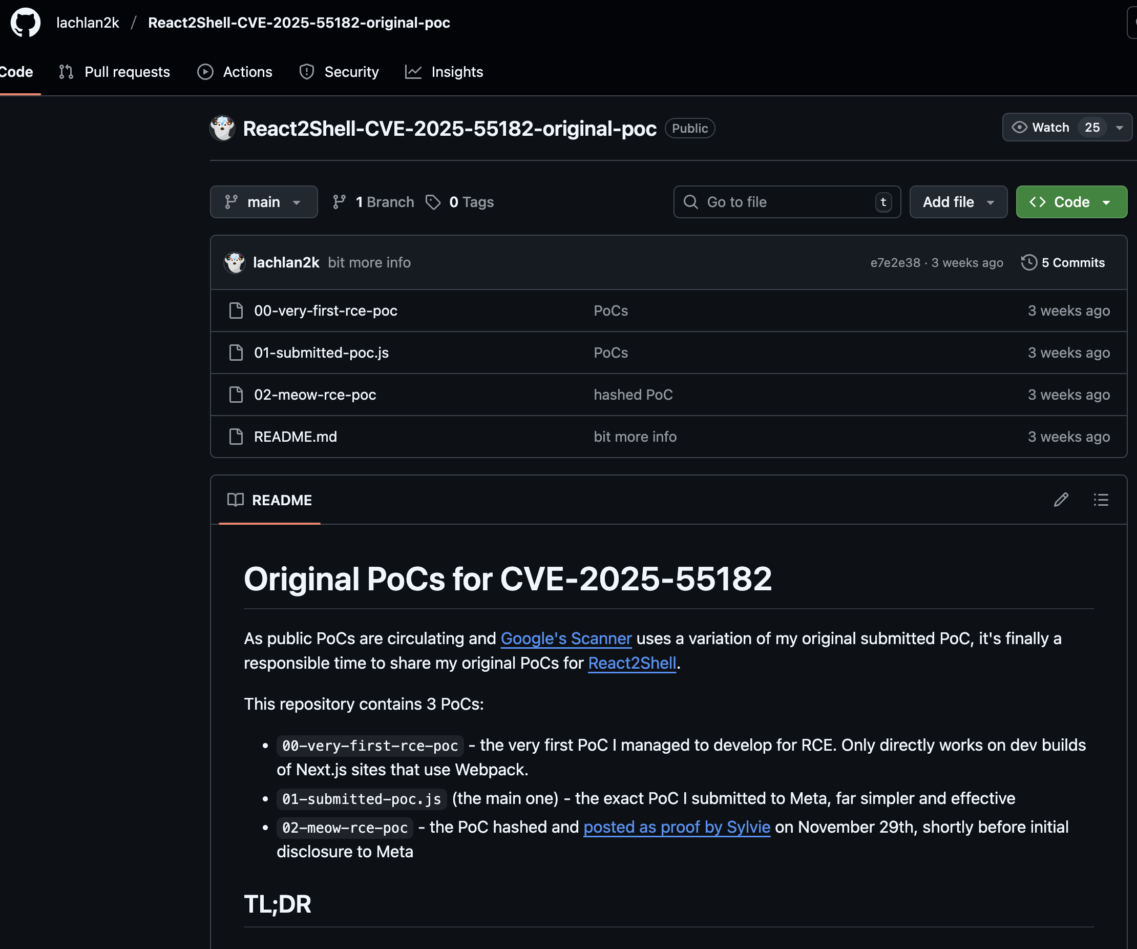Click the GitHub logo icon
This screenshot has height=949, width=1137.
point(26,23)
